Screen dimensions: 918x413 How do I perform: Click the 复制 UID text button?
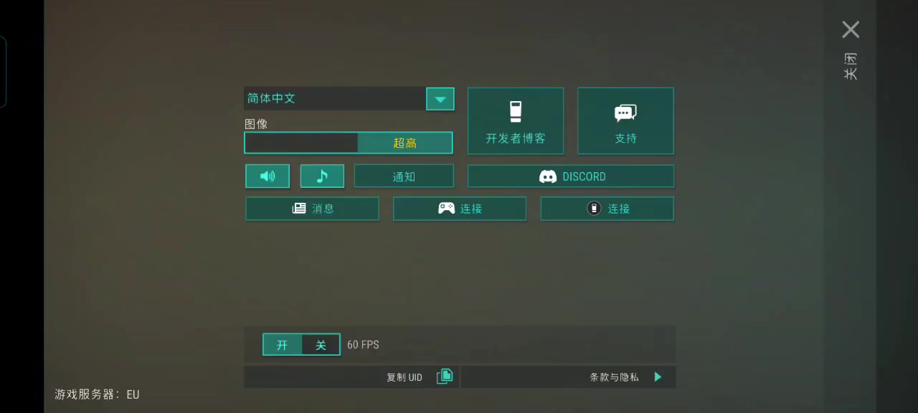404,377
